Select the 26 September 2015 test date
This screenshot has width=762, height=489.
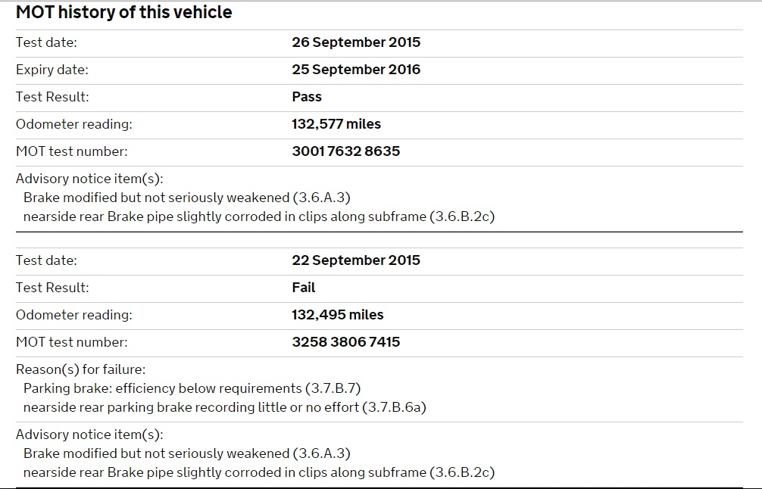tap(356, 42)
